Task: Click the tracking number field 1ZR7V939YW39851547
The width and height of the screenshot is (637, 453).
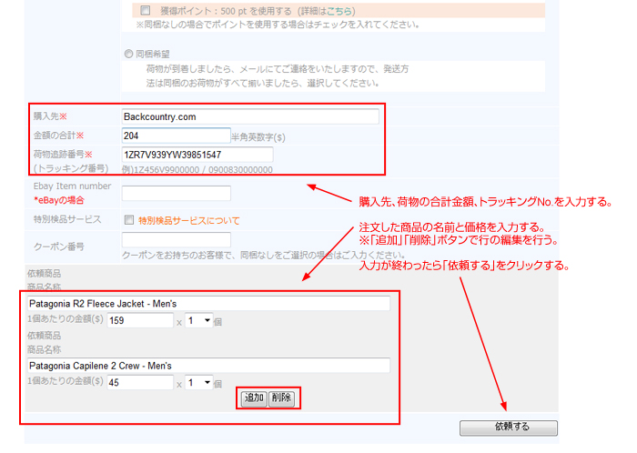Action: [197, 155]
